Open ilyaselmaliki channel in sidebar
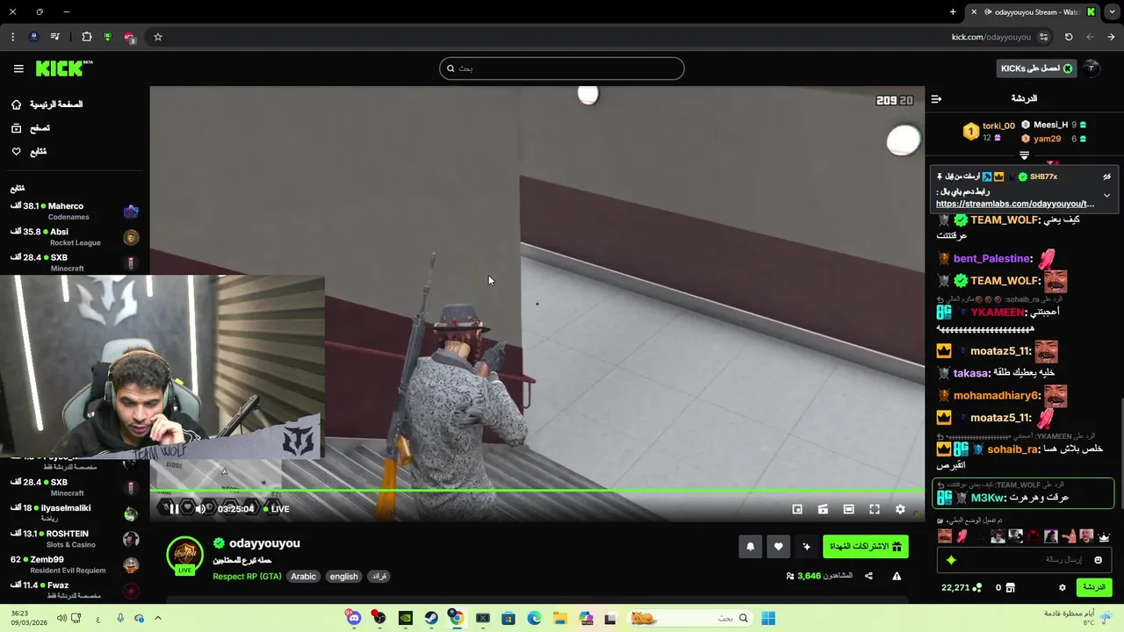 point(74,513)
